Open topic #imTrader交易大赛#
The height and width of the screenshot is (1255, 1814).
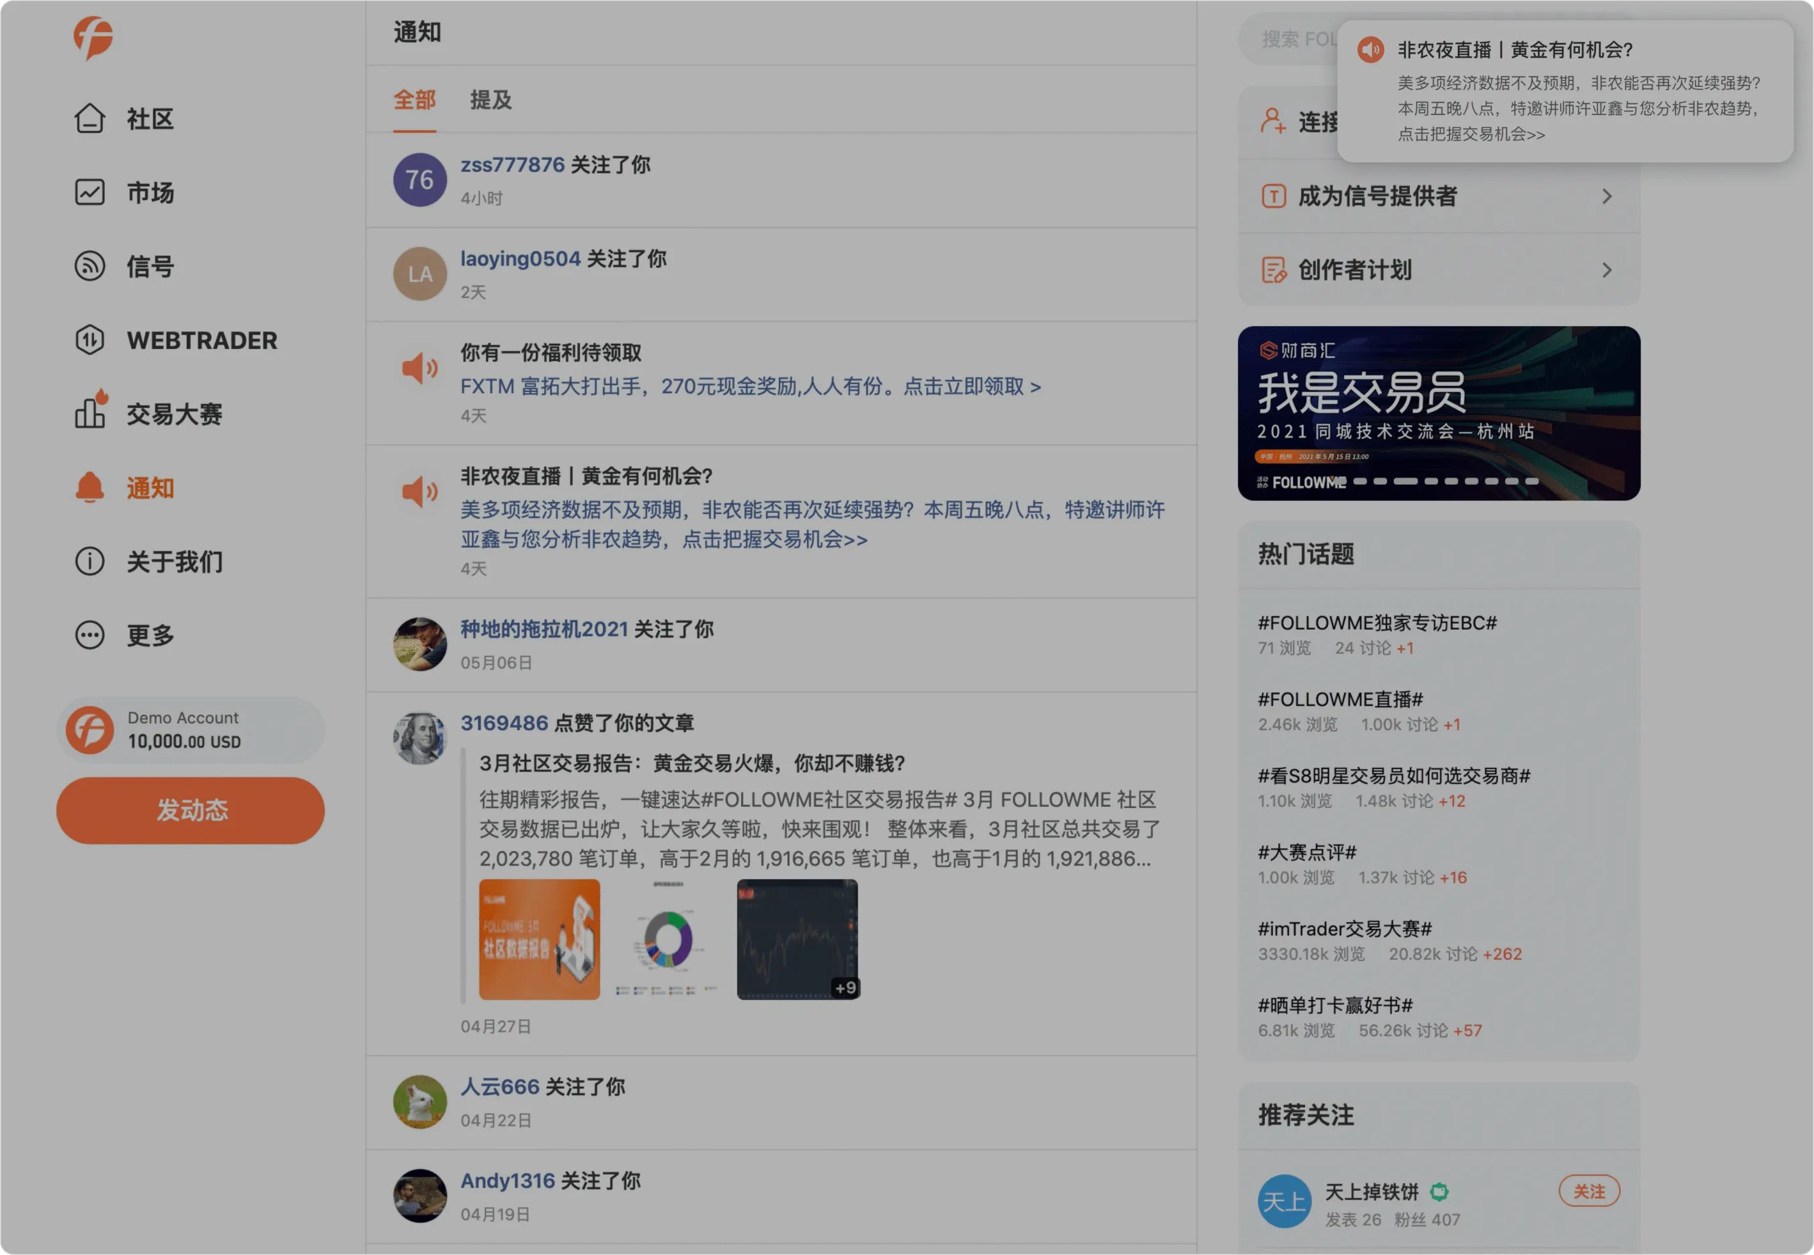tap(1345, 929)
